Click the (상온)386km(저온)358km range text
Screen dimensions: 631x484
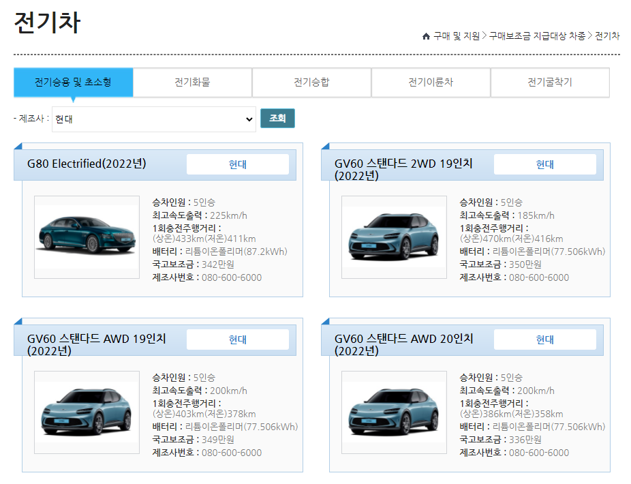512,414
